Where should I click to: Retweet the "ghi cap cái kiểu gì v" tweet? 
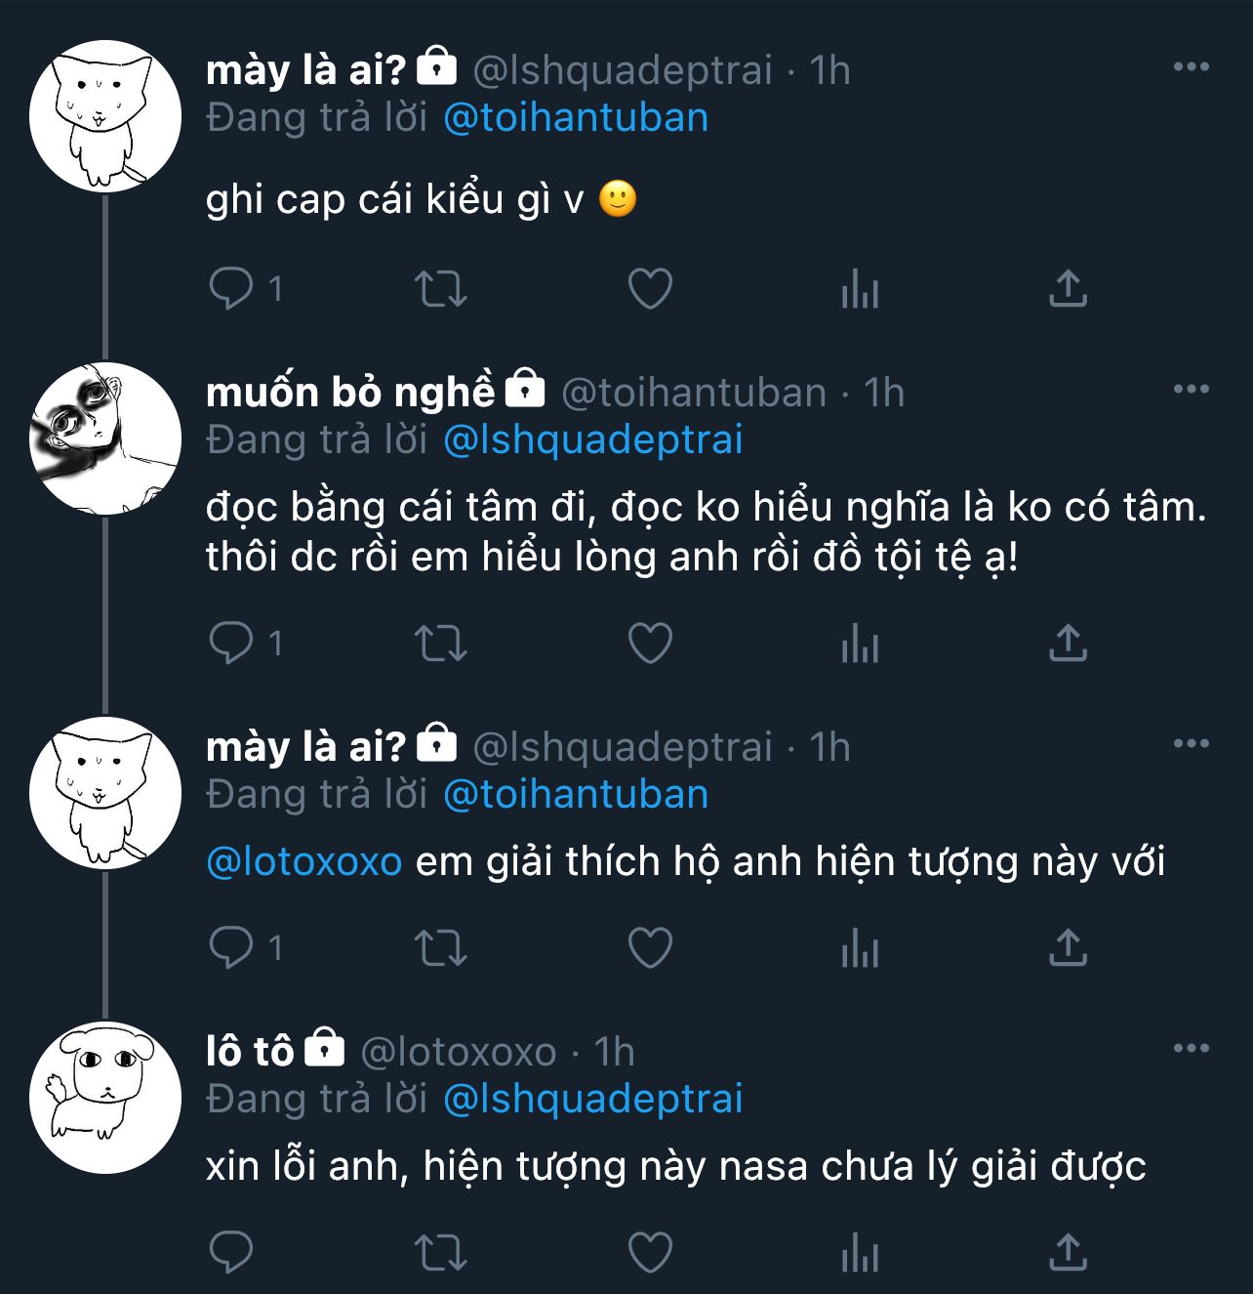(440, 289)
